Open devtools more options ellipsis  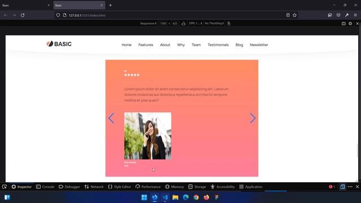click(350, 187)
